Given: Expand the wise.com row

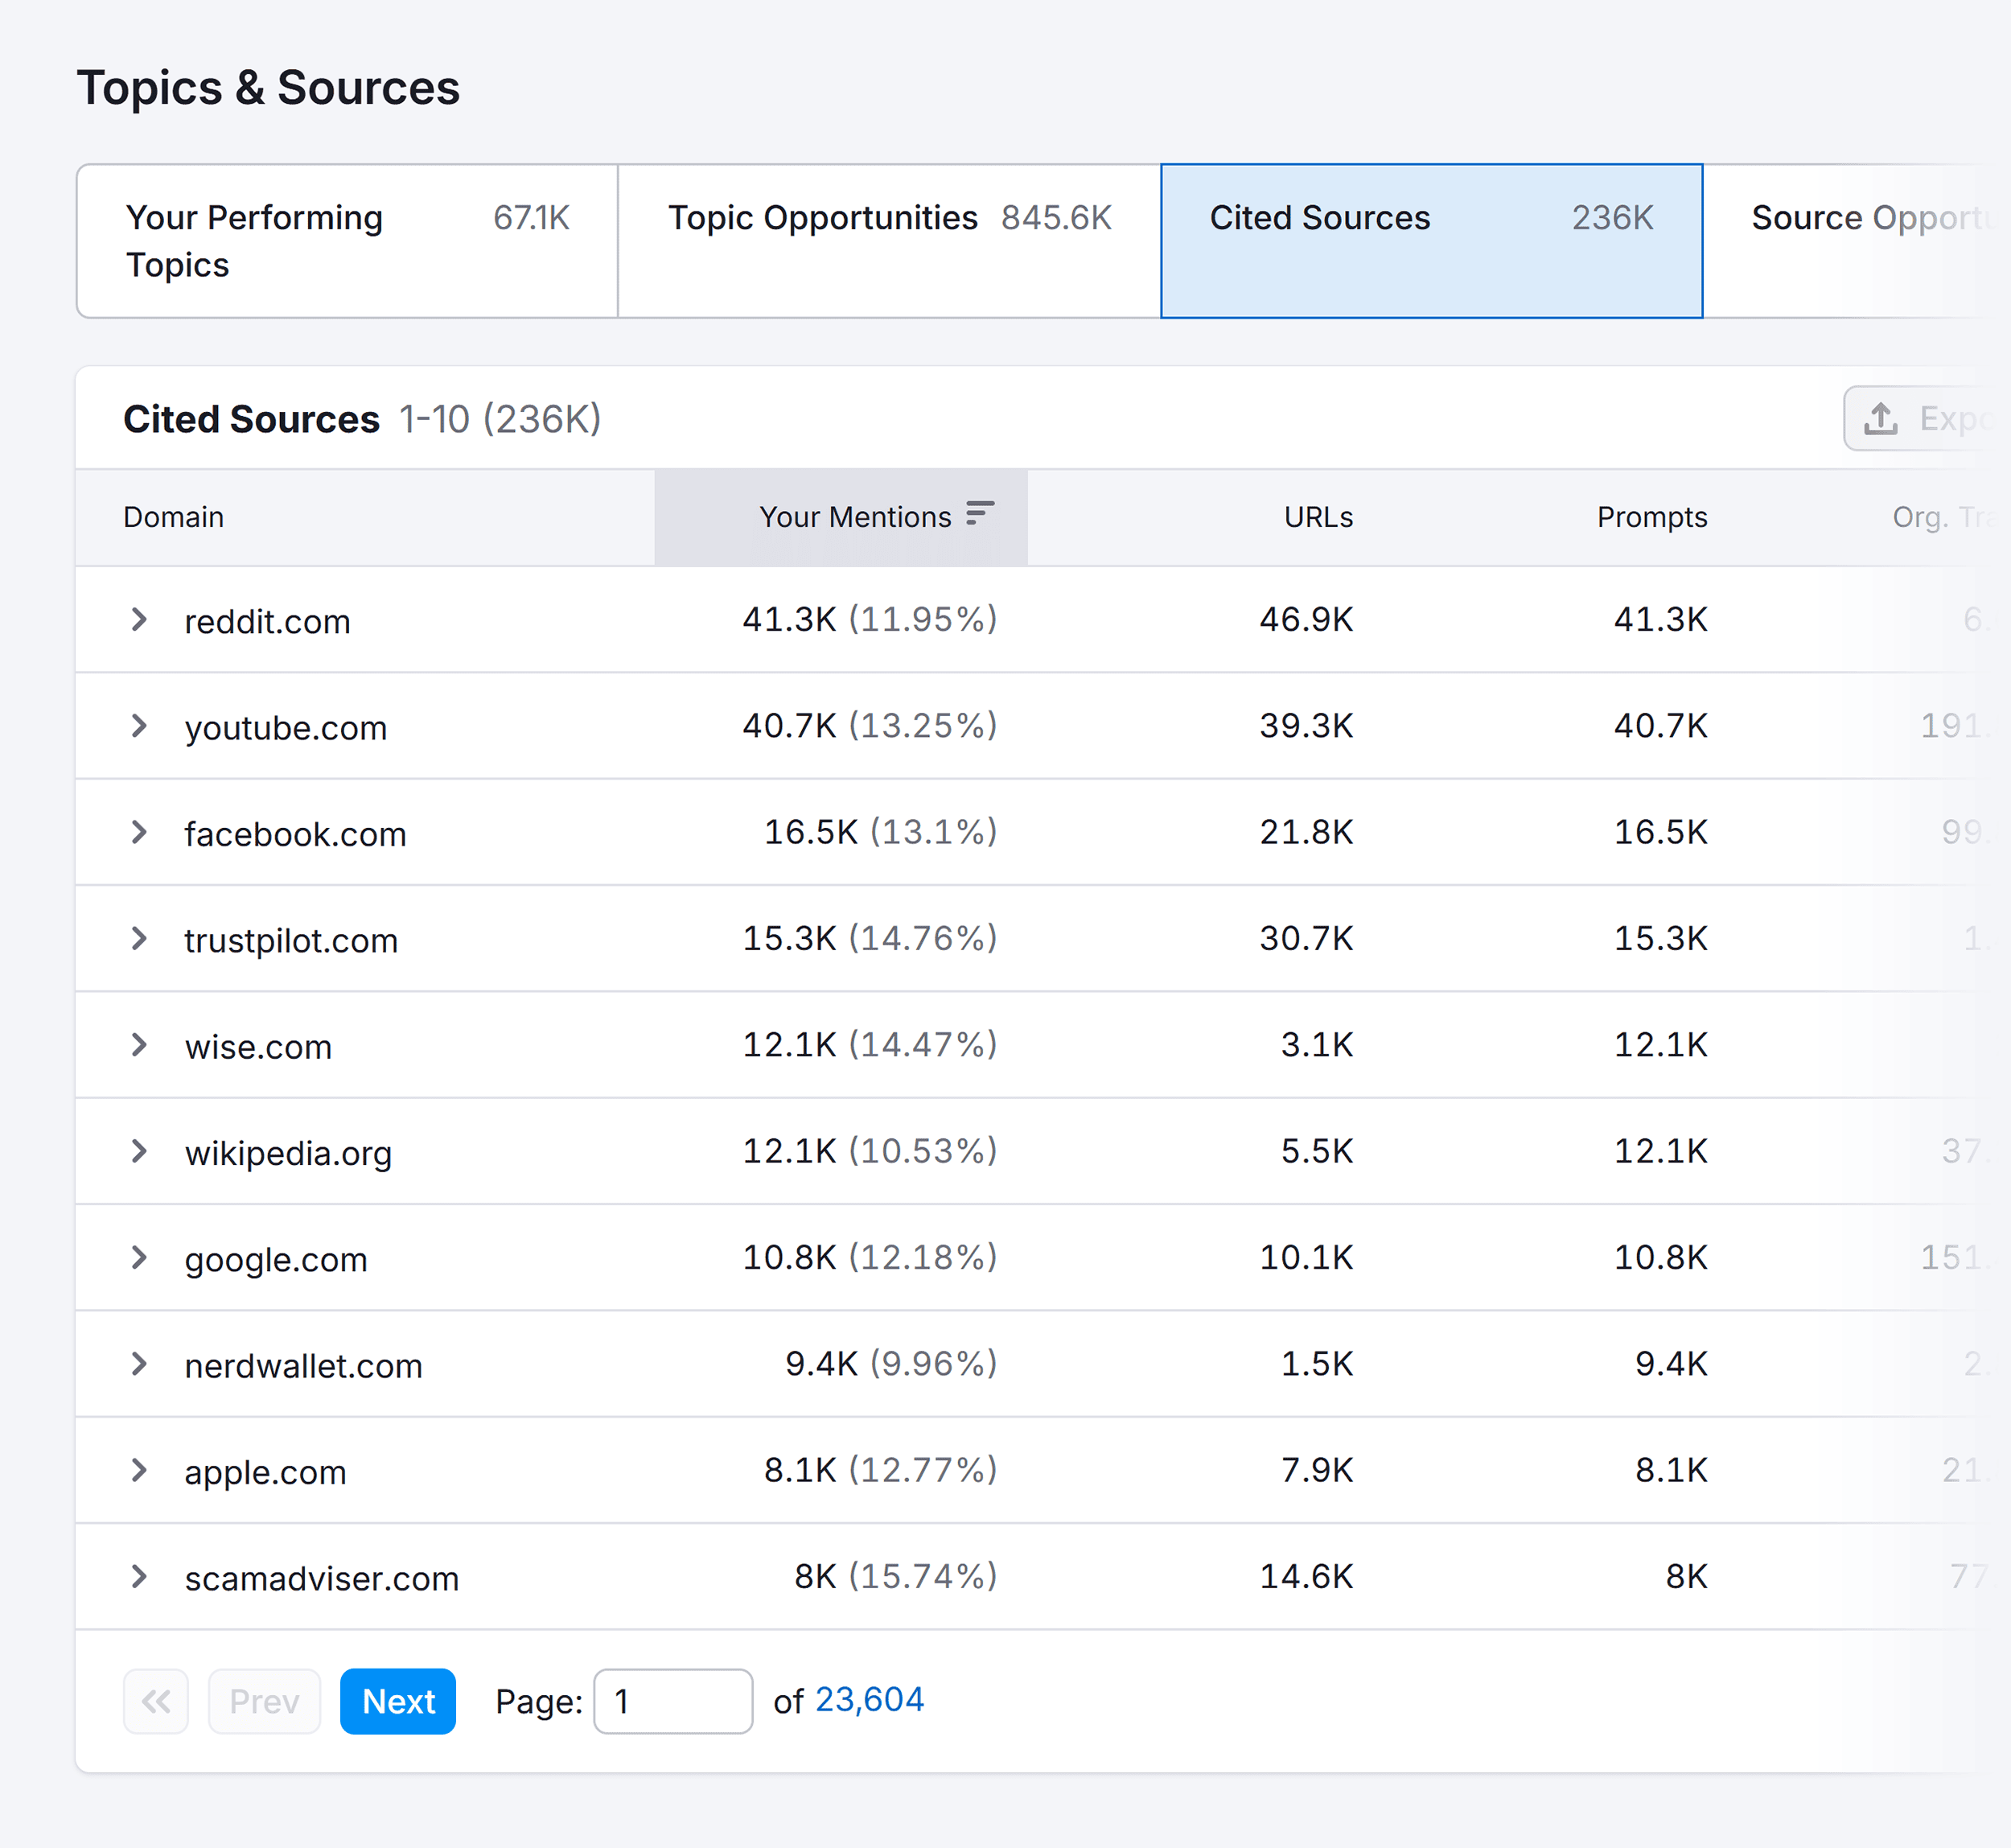Looking at the screenshot, I should [x=138, y=1045].
